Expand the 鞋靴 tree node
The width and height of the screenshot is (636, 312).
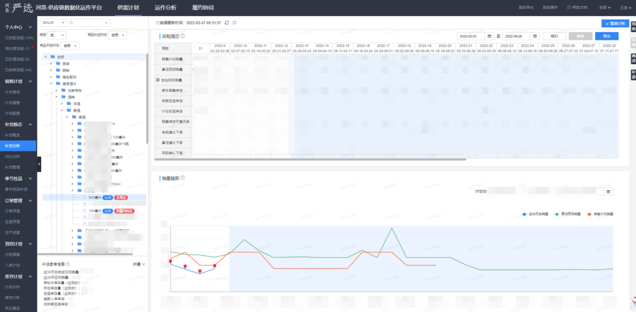click(51, 70)
